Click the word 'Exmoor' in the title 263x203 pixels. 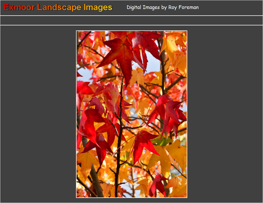[x=19, y=7]
